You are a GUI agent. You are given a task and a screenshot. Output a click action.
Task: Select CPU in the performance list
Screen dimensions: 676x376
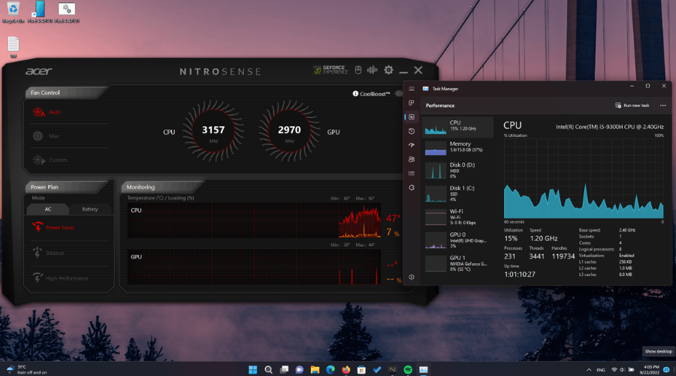pyautogui.click(x=458, y=127)
